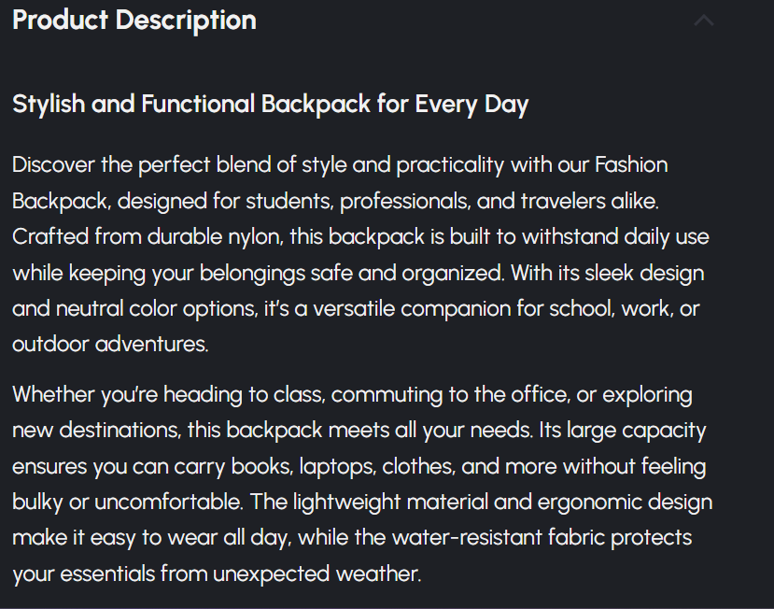Image resolution: width=774 pixels, height=609 pixels.
Task: Click the phrase 'withstand daily use'
Action: tap(615, 237)
